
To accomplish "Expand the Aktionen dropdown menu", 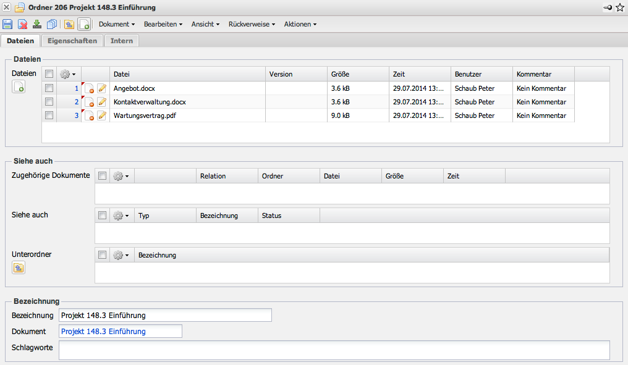I will point(300,24).
